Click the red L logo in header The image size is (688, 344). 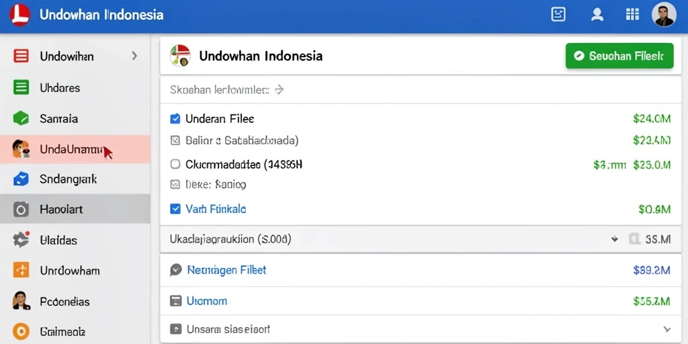coord(19,15)
